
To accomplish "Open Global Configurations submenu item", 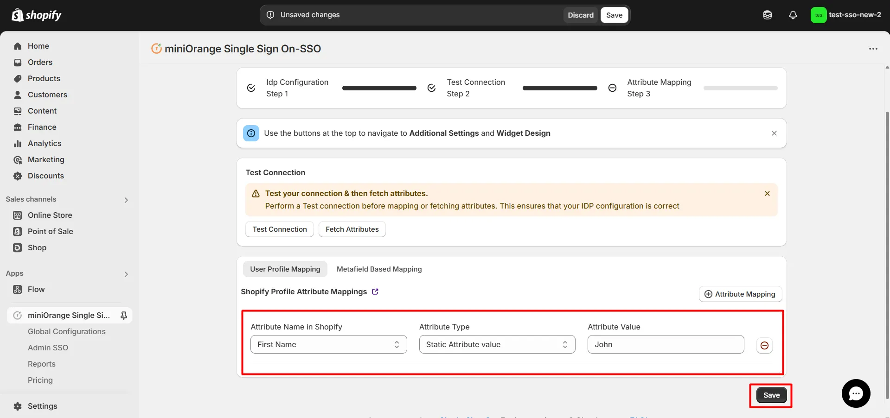I will coord(67,331).
